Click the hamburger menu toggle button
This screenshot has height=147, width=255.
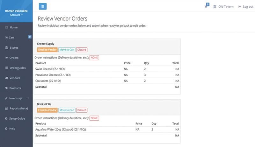[43, 6]
